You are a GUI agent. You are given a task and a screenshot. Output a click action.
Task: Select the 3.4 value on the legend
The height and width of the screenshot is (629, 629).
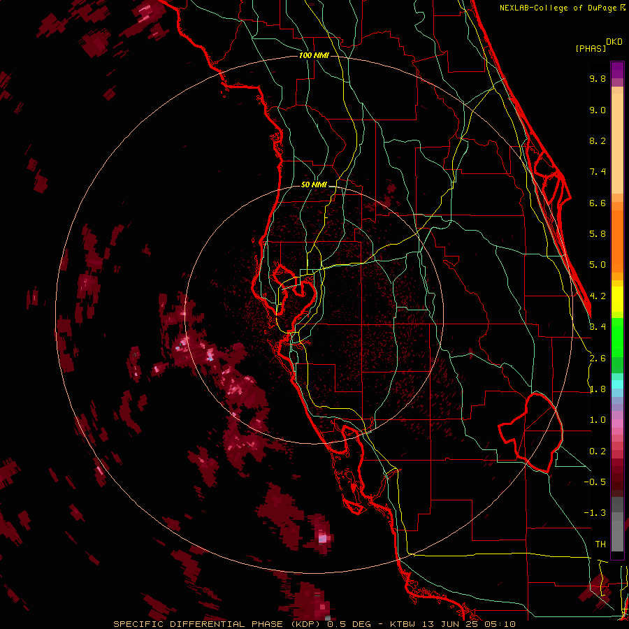(x=598, y=327)
